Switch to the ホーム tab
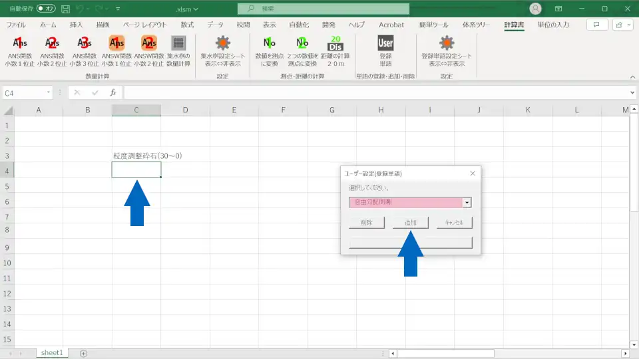The width and height of the screenshot is (639, 359). pos(48,25)
